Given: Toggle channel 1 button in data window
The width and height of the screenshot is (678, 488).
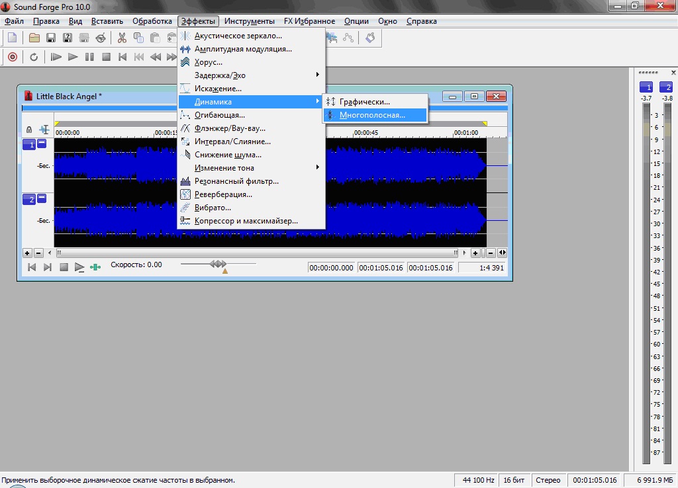Looking at the screenshot, I should pos(29,145).
